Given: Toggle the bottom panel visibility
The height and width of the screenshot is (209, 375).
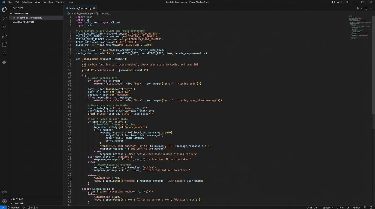Looking at the screenshot, I should pyautogui.click(x=338, y=2).
